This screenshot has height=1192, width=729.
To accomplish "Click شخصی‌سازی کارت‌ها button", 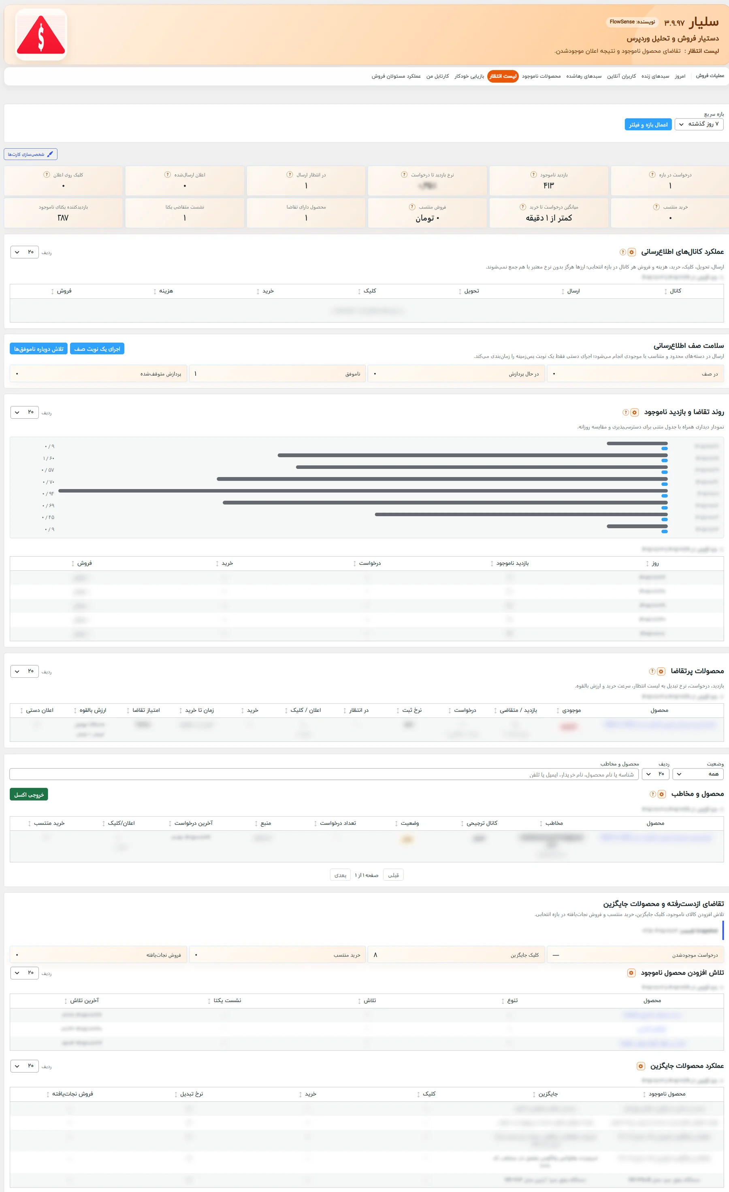I will (30, 154).
